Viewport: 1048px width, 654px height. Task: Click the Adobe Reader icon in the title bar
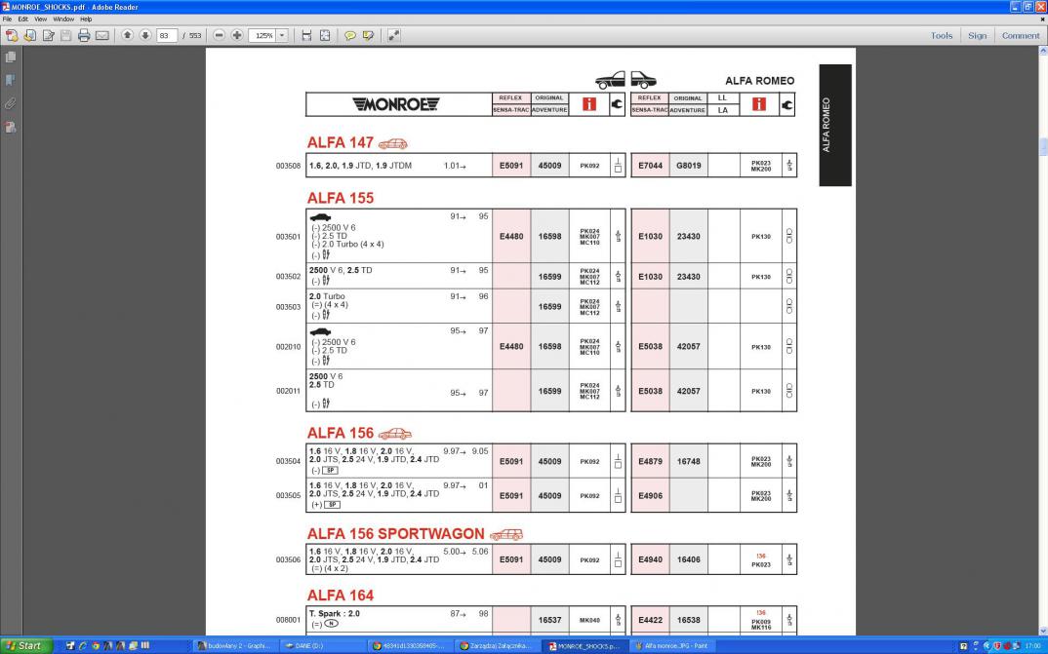(x=5, y=7)
